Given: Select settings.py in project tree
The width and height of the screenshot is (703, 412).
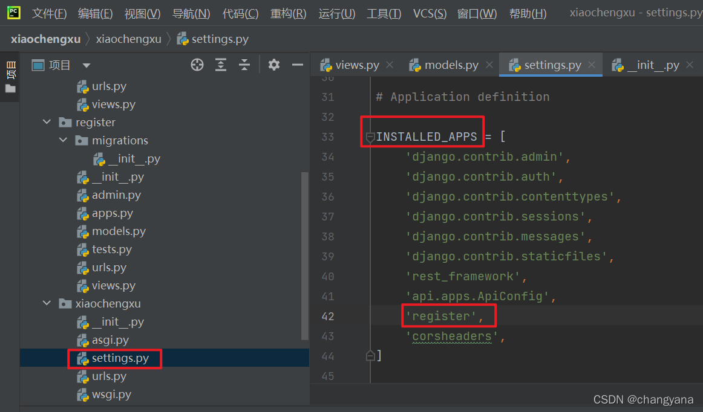Looking at the screenshot, I should 113,358.
